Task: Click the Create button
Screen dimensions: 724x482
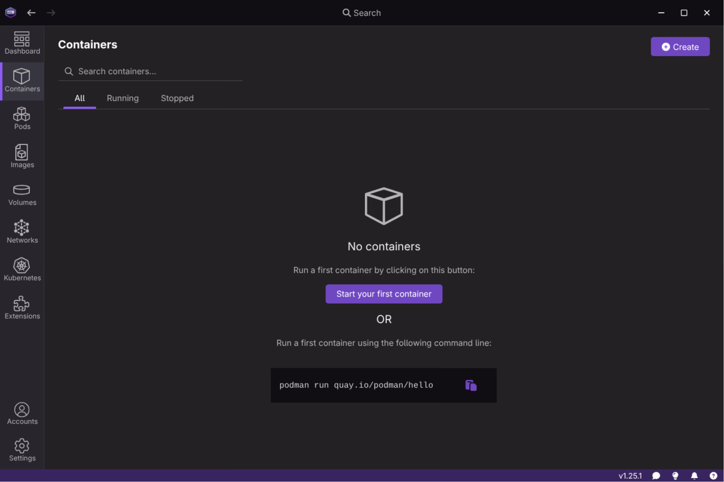Action: (680, 47)
